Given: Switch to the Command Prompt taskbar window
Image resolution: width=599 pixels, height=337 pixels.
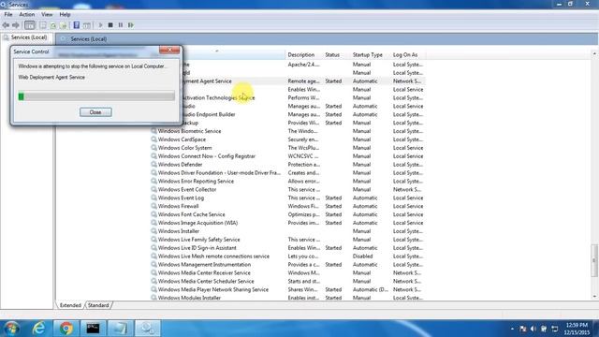Looking at the screenshot, I should point(93,329).
